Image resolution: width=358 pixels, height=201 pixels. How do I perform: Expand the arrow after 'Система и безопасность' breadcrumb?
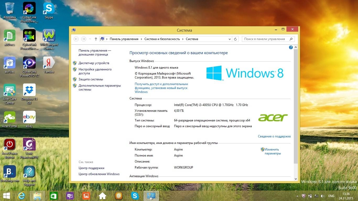point(183,39)
